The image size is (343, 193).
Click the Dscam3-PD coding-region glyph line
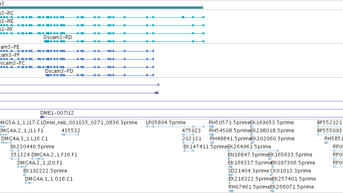[x=100, y=75]
